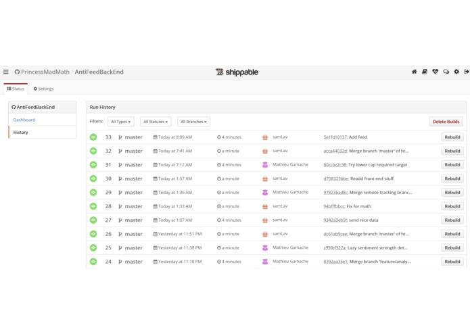Click branch icon in build 30 row
470x334 pixels.
pos(120,179)
